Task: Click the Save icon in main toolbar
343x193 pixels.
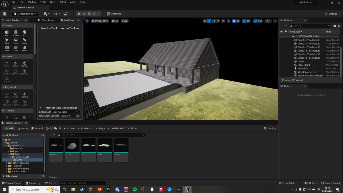Action: point(4,14)
